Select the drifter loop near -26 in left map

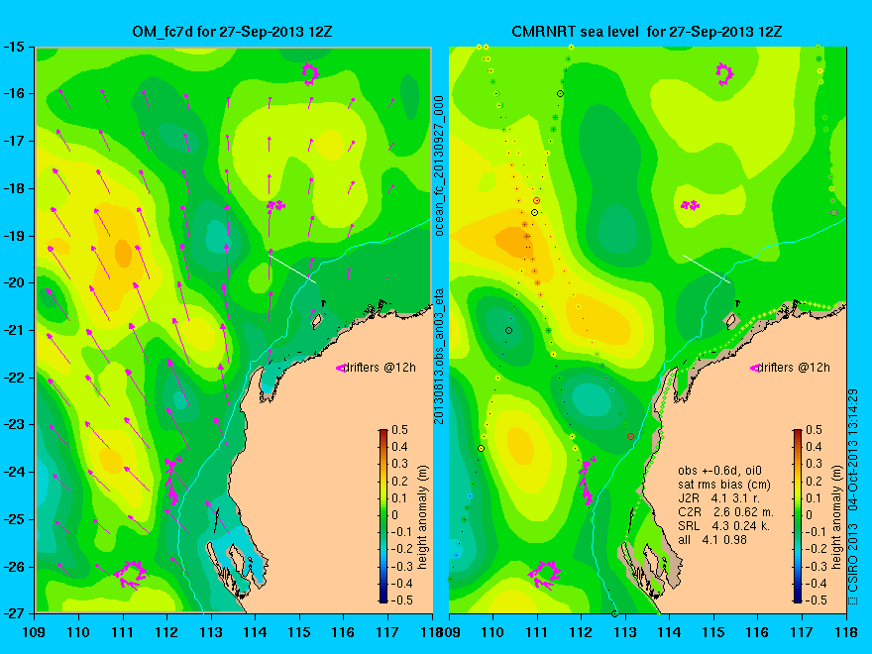131,575
